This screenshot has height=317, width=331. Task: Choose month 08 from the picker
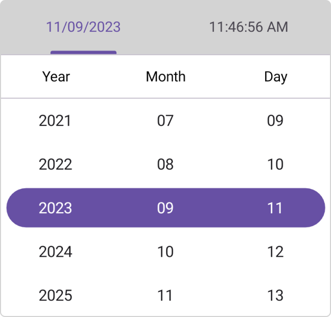coord(166,164)
